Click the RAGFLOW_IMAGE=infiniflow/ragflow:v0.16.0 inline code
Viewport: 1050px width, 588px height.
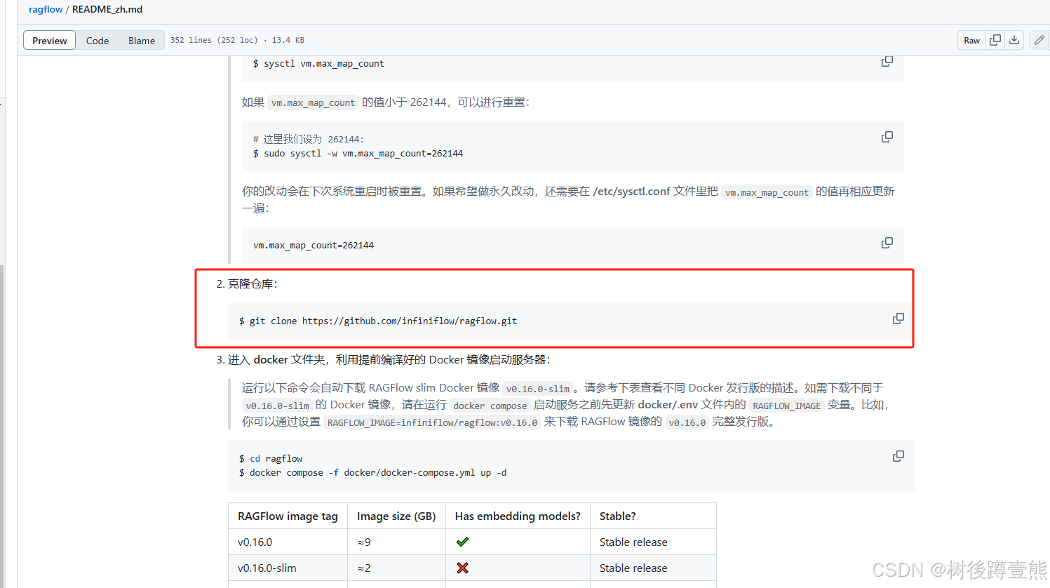pos(432,422)
